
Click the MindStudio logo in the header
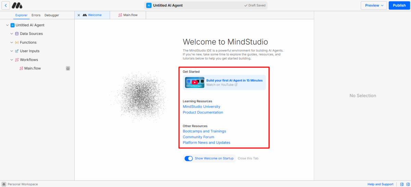pos(17,5)
